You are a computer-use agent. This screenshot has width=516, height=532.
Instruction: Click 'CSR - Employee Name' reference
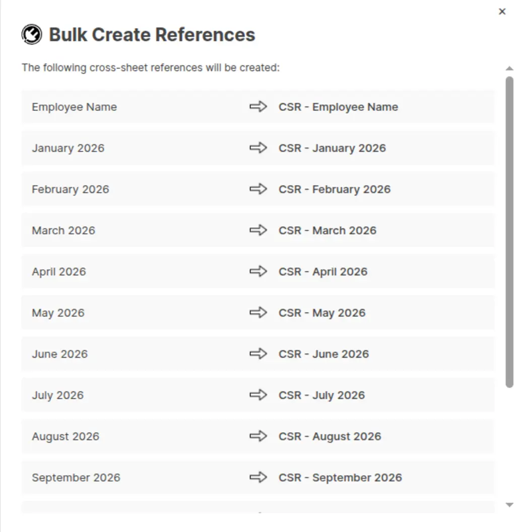pos(339,107)
